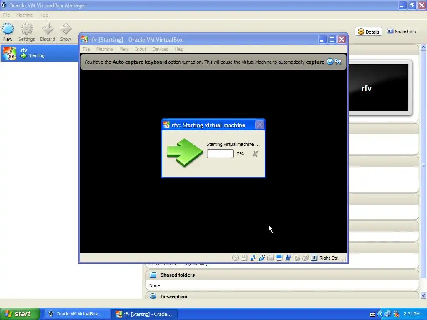
Task: Click the 'None' shared folders text
Action: (x=154, y=285)
